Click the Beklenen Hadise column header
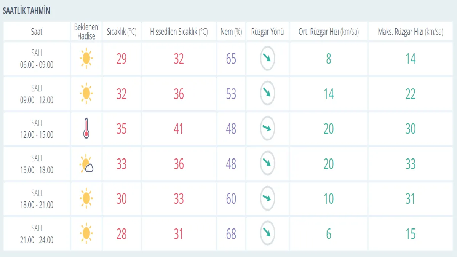The height and width of the screenshot is (257, 457). point(86,32)
